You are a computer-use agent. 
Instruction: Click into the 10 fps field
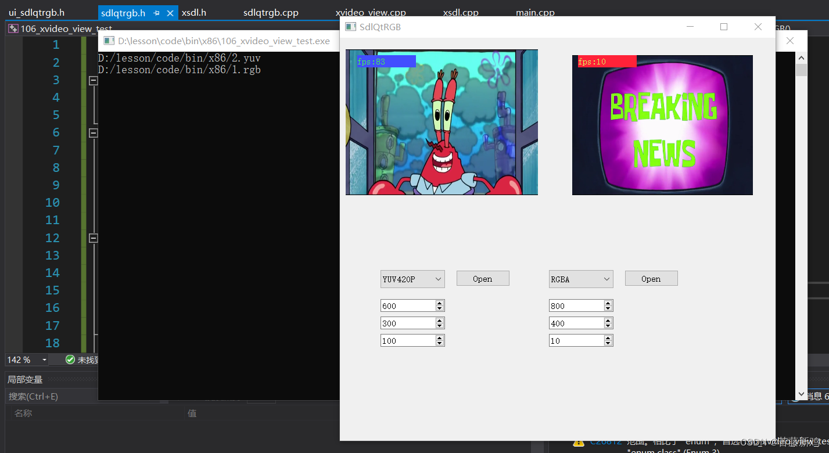point(577,341)
